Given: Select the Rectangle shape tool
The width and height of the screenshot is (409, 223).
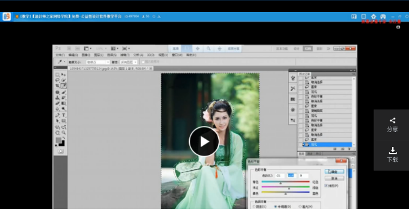Looking at the screenshot, I should pos(63,121).
